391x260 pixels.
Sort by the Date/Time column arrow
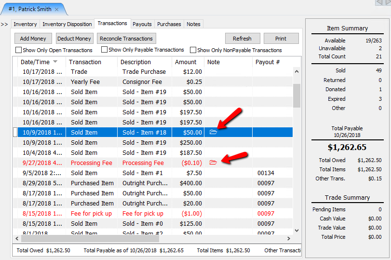pos(55,62)
